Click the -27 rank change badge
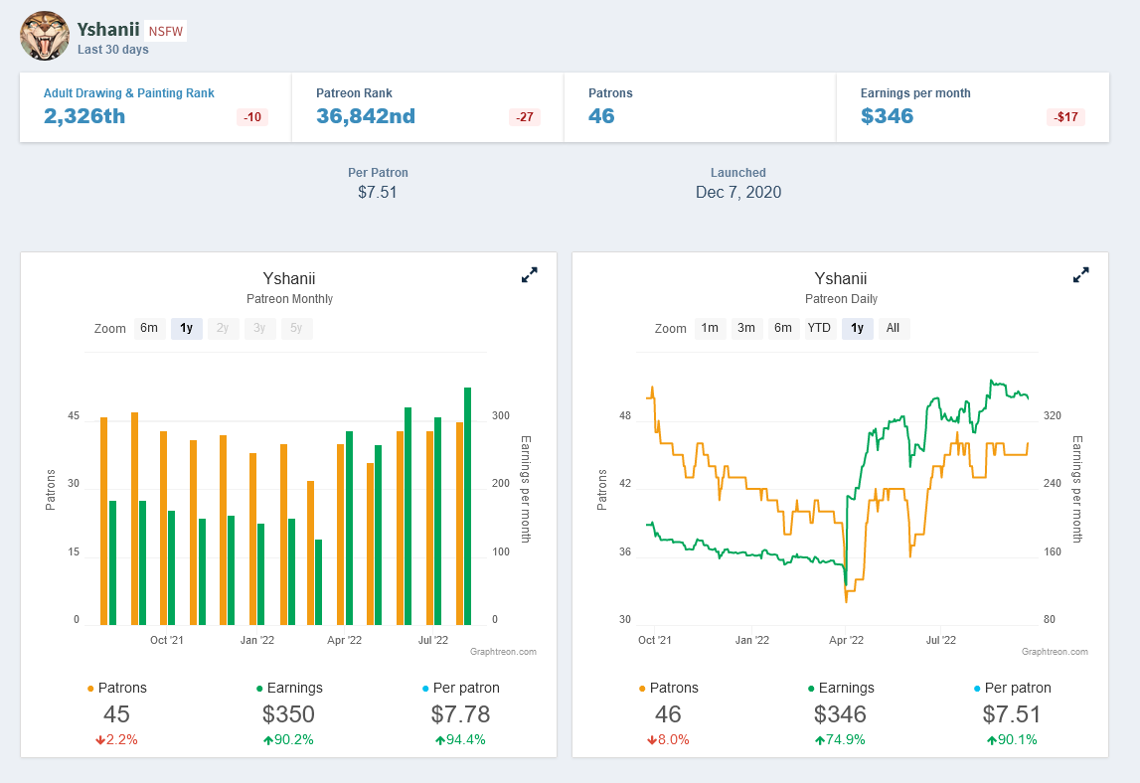Viewport: 1140px width, 783px height. click(524, 117)
